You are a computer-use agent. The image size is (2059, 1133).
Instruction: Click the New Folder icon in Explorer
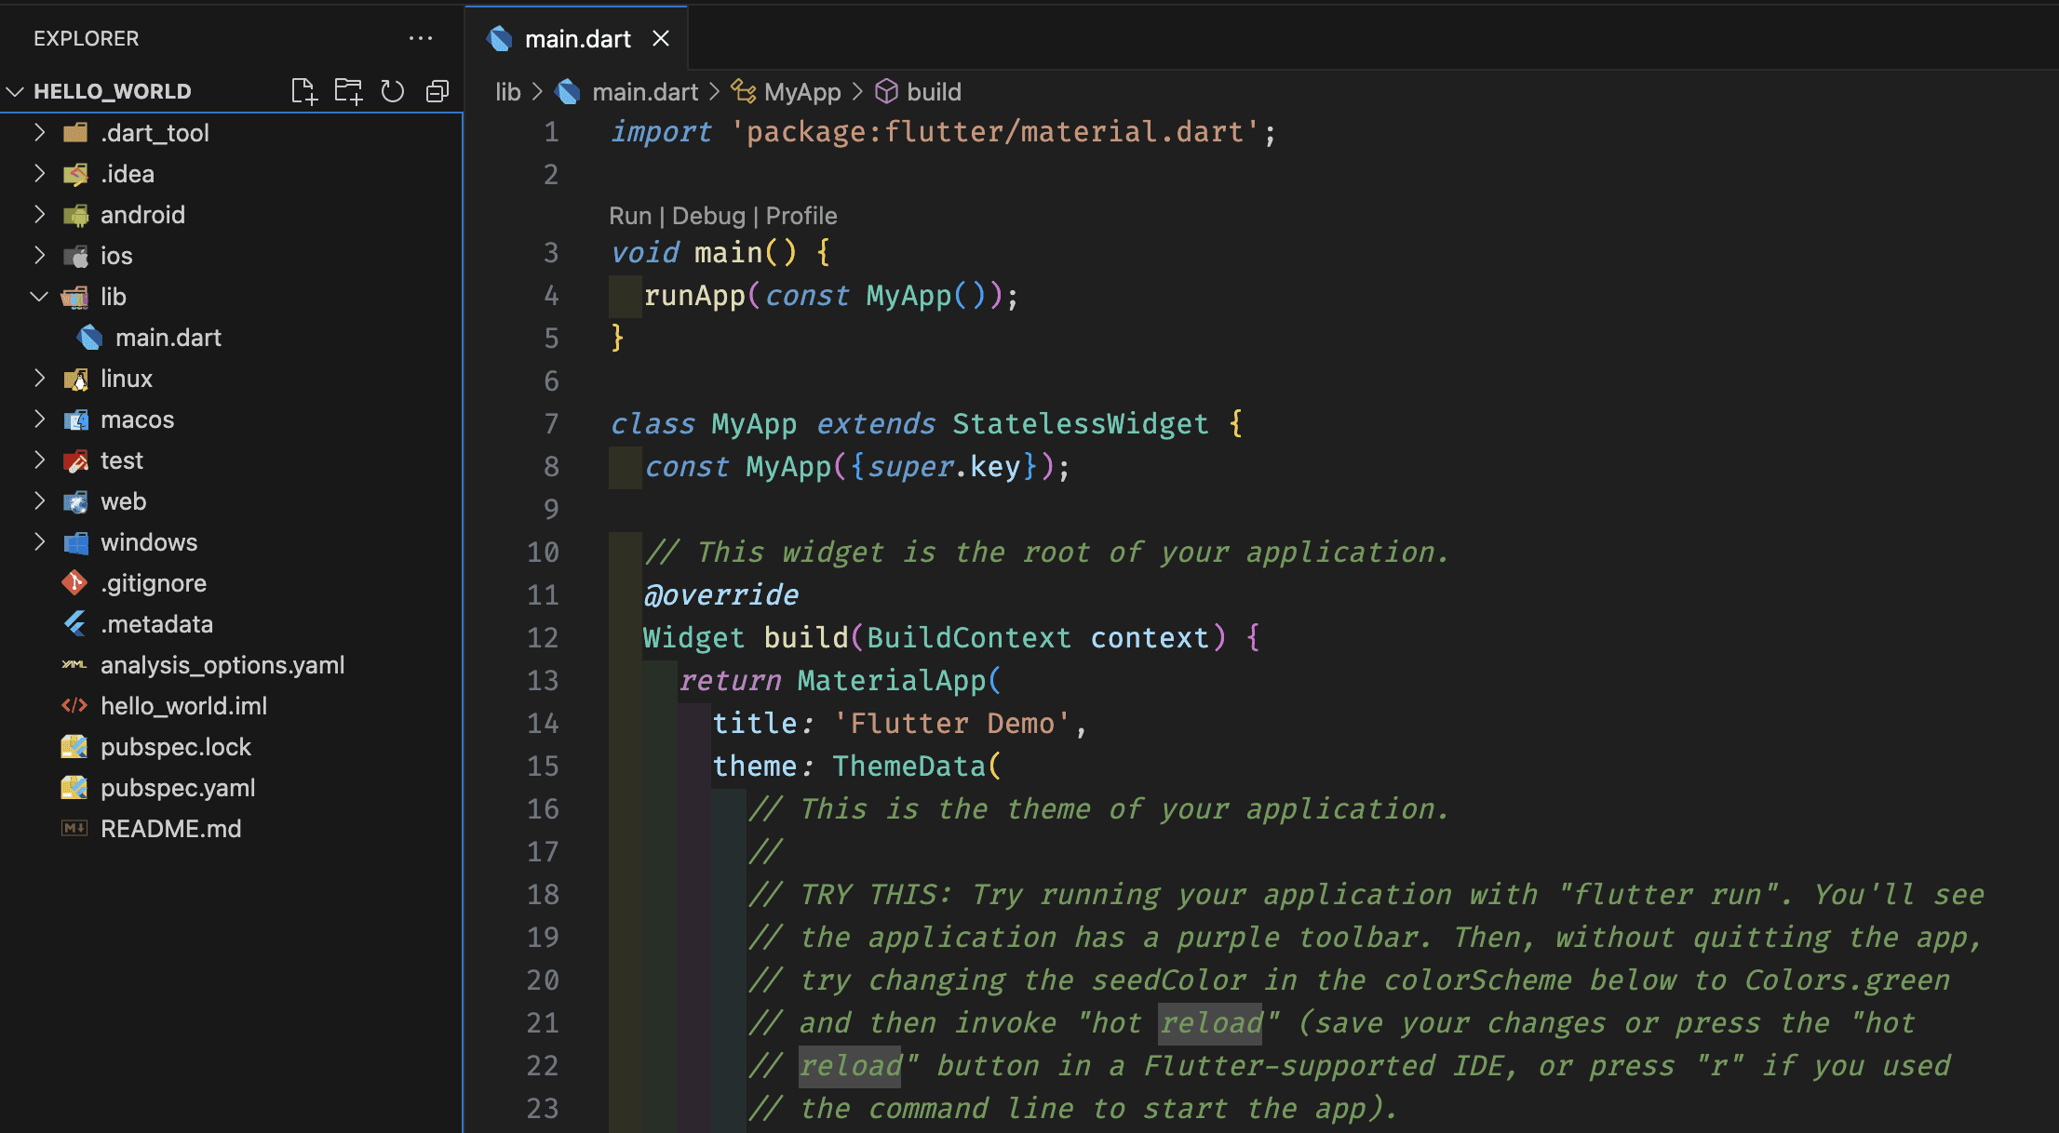tap(348, 91)
